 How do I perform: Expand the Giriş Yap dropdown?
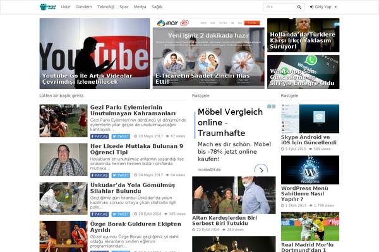coord(323,7)
